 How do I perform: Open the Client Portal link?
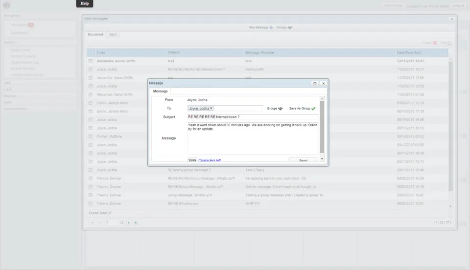point(393,6)
